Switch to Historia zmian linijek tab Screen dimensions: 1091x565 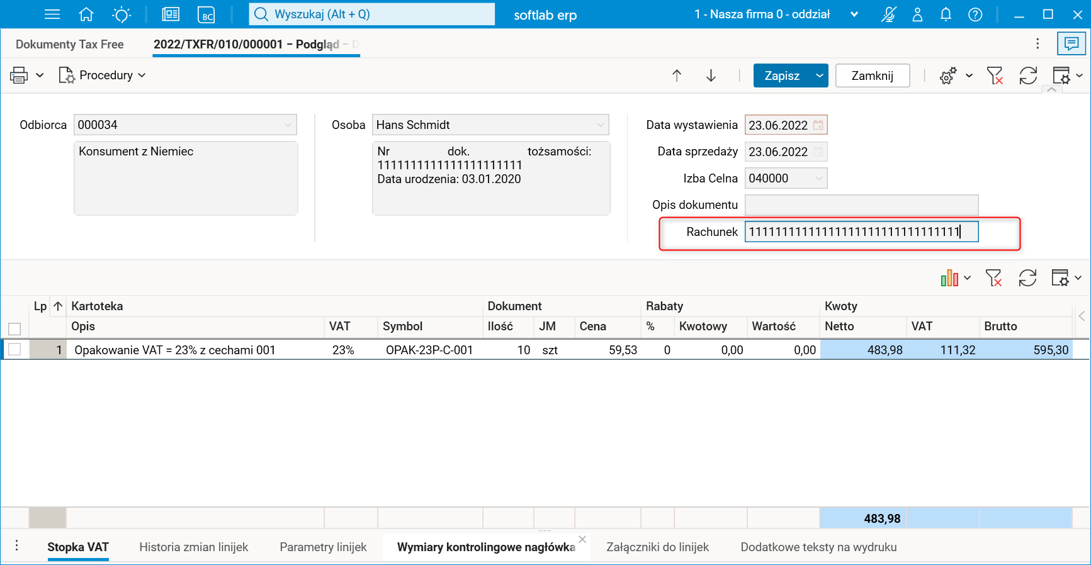(x=194, y=547)
